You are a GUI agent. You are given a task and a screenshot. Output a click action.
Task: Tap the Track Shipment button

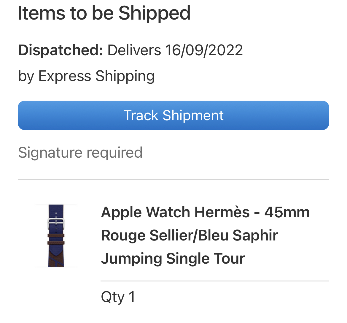coord(173,115)
